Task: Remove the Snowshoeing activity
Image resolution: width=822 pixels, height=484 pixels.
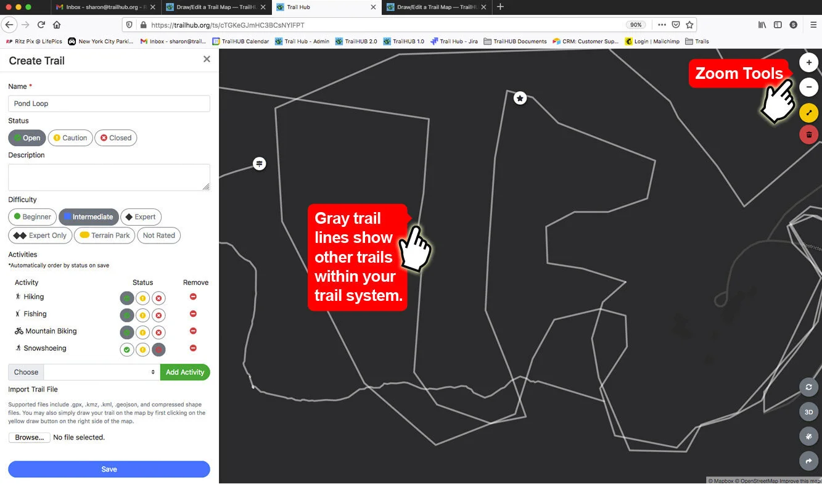Action: (193, 348)
